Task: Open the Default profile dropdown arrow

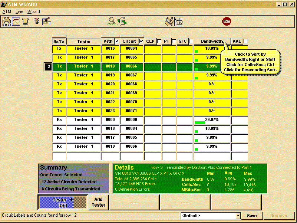Action: tap(238, 216)
